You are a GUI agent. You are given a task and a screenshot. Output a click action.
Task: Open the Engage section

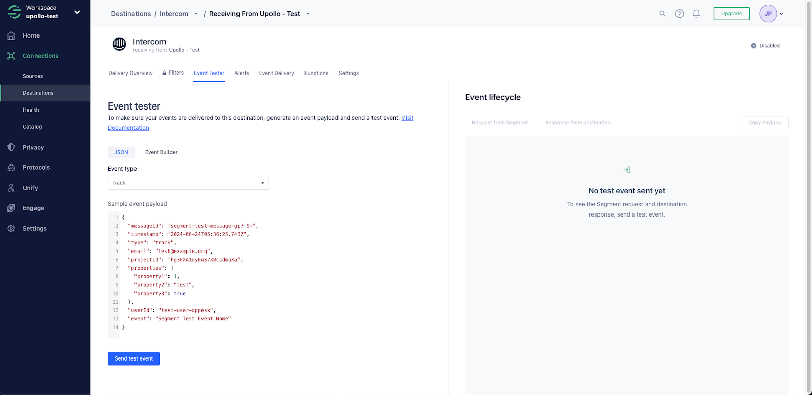33,208
